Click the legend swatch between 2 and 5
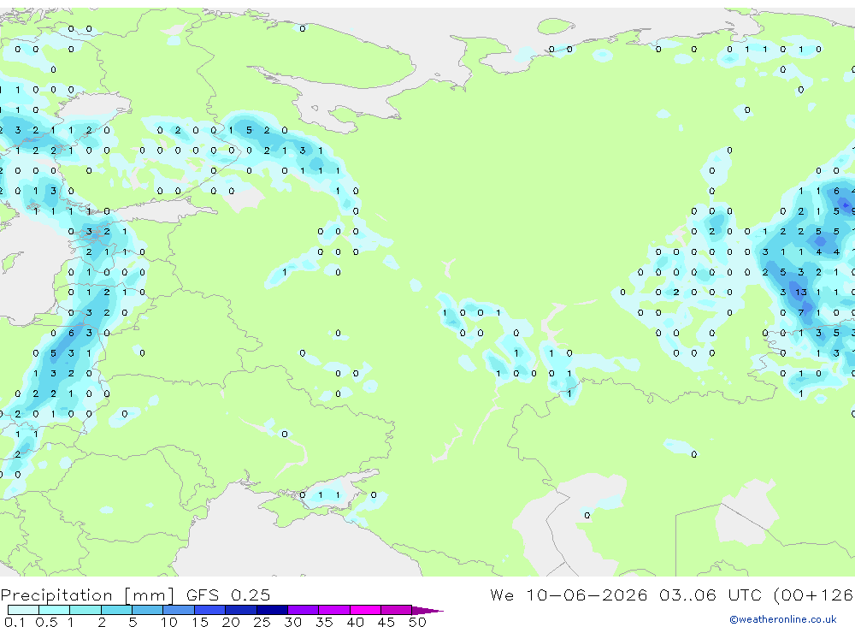The width and height of the screenshot is (855, 627). click(x=116, y=610)
